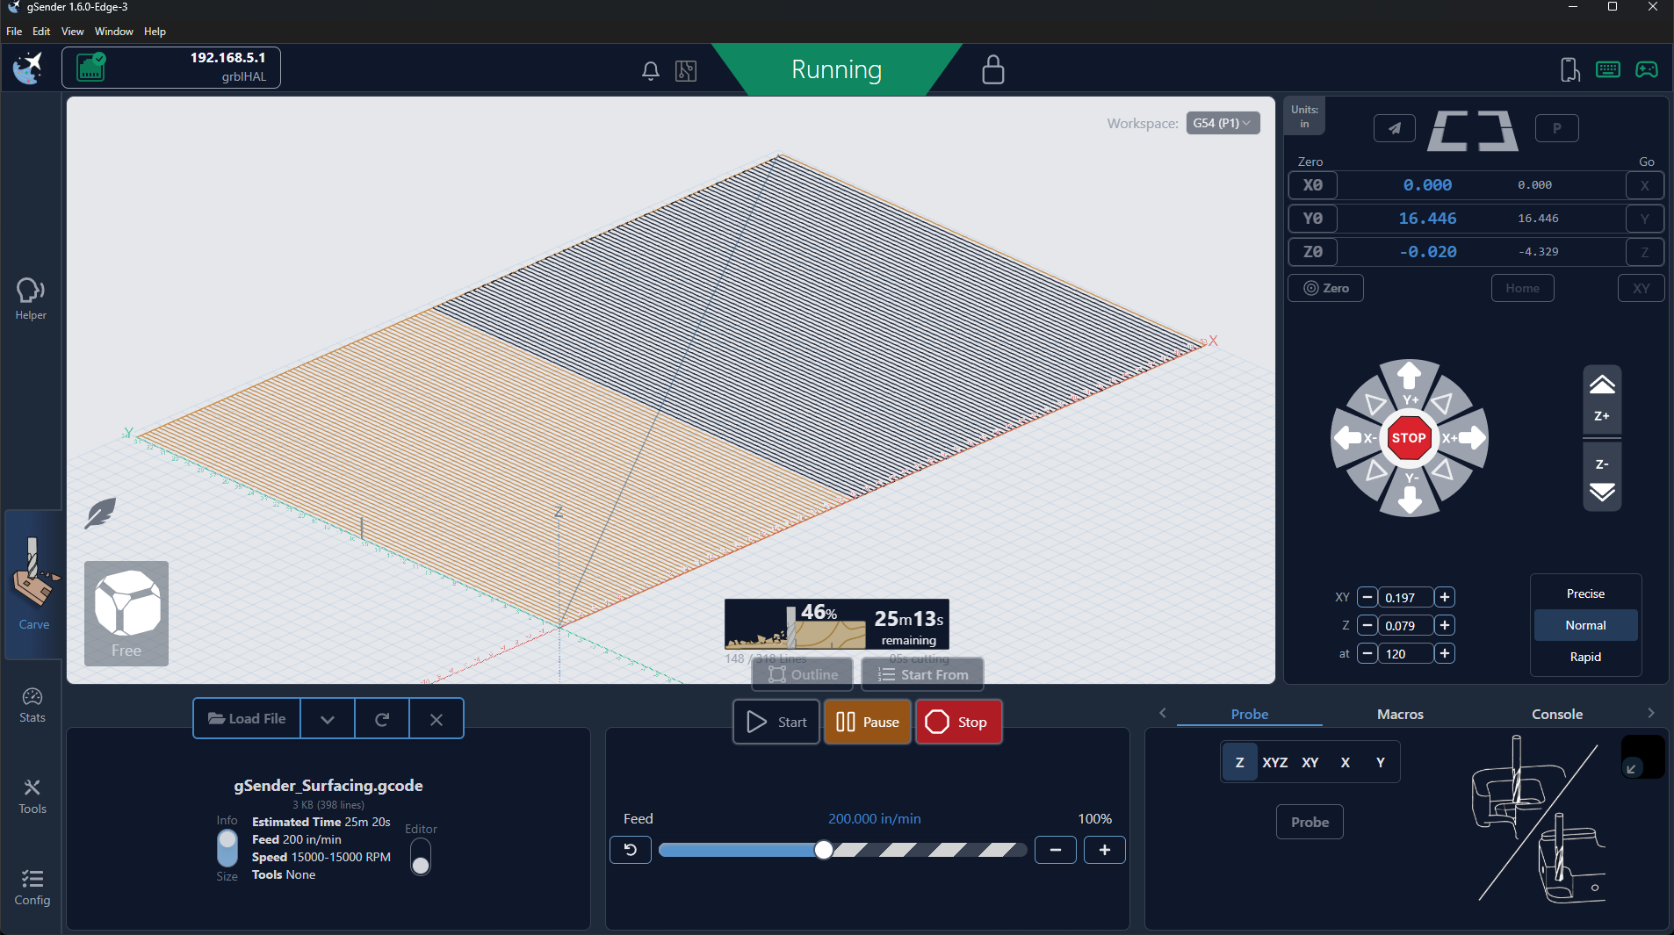Toggle the Editor switch
Viewport: 1674px width, 935px height.
(x=421, y=856)
